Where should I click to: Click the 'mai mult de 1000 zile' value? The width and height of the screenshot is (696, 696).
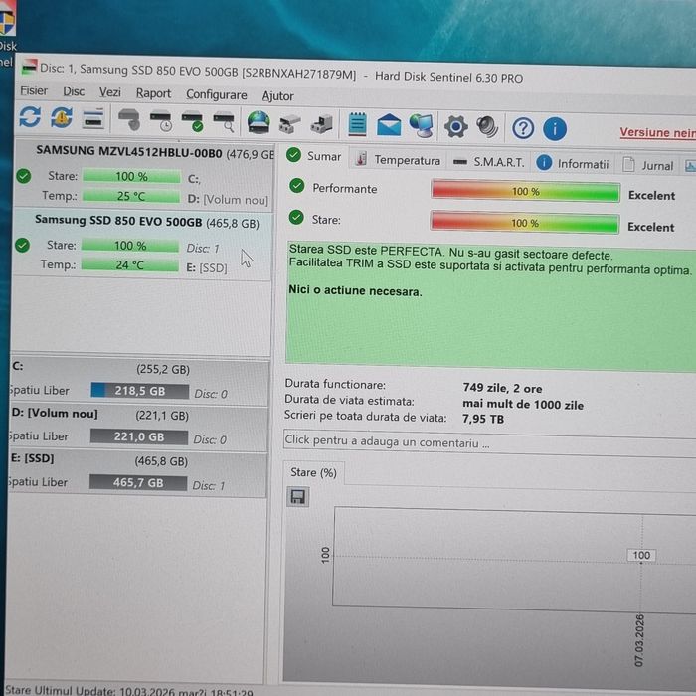click(x=523, y=404)
